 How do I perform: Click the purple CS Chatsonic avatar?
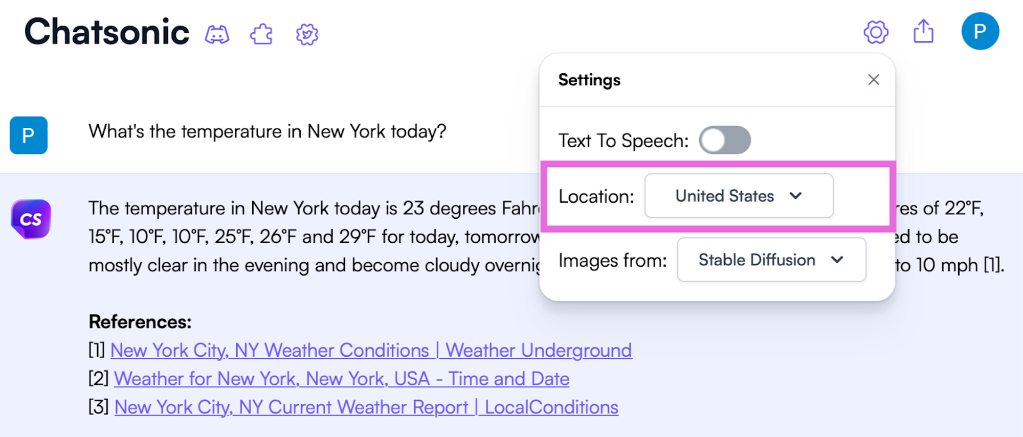tap(31, 219)
